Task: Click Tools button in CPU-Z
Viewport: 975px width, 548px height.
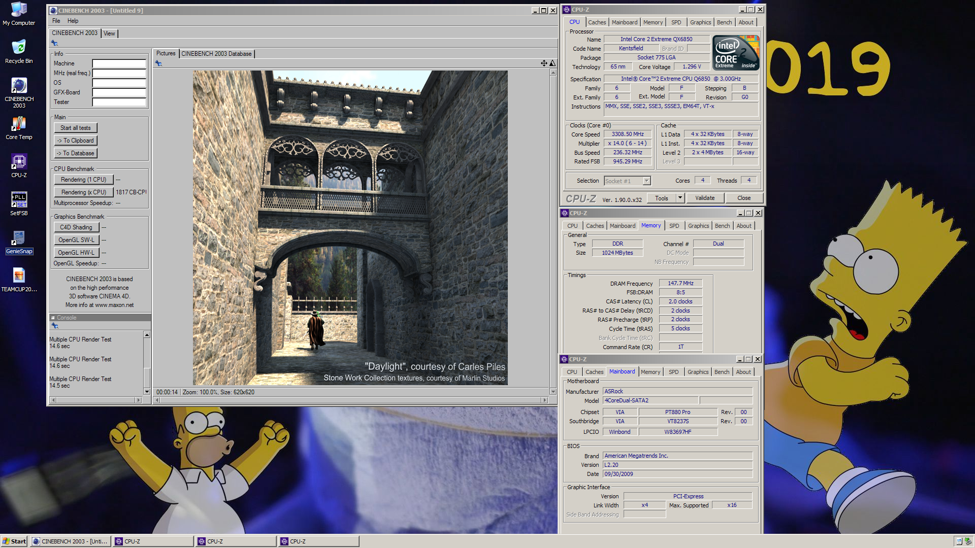Action: tap(662, 198)
